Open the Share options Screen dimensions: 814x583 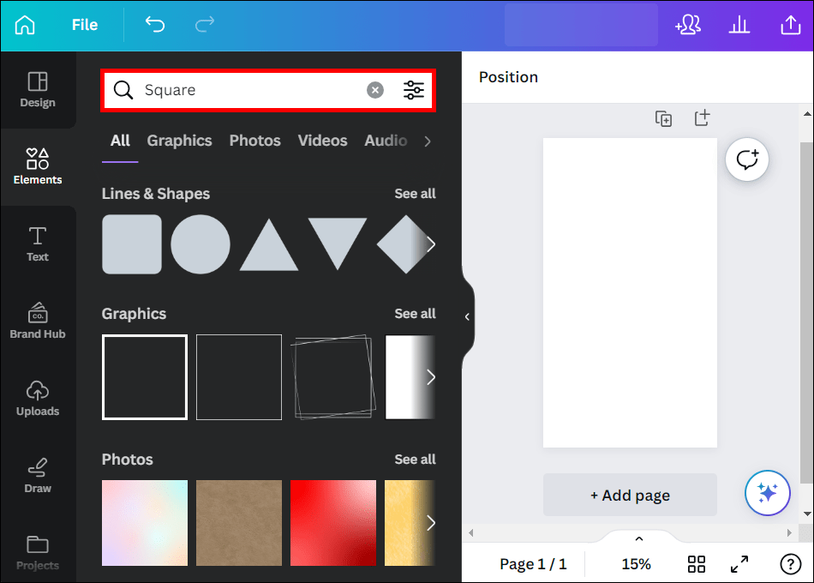(x=789, y=25)
